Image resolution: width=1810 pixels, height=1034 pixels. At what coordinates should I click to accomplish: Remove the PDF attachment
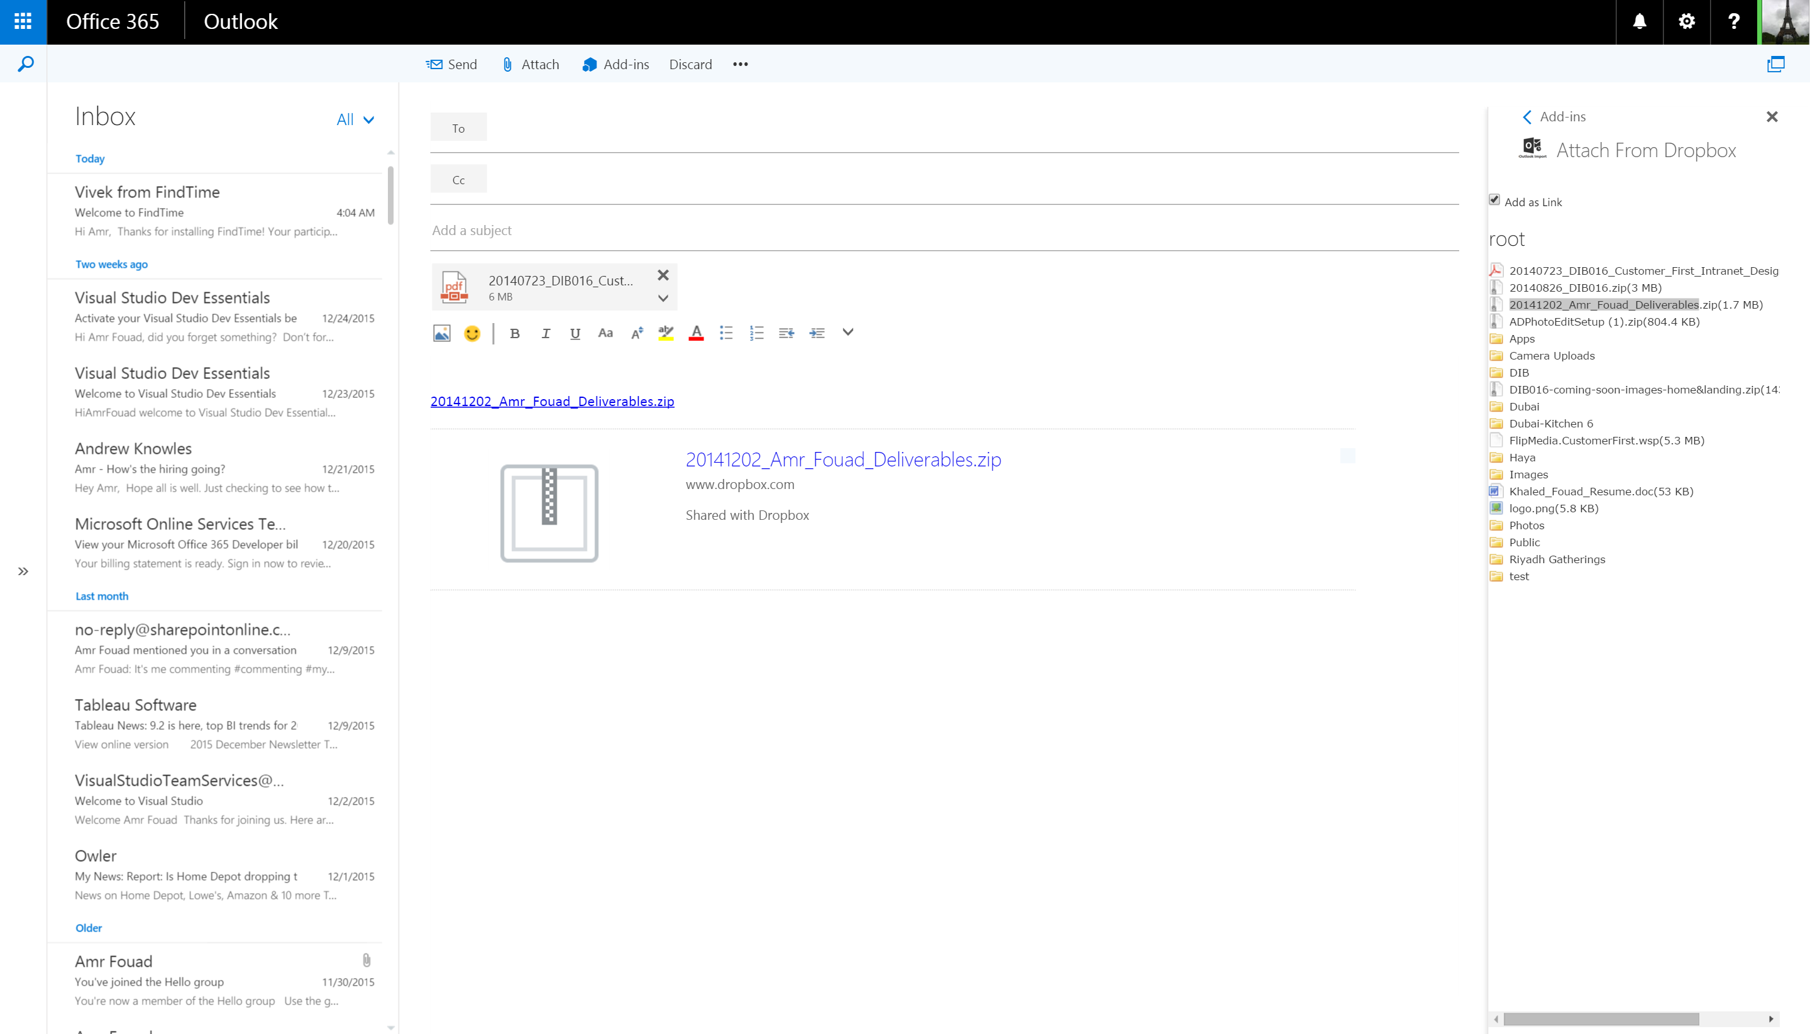pos(663,275)
